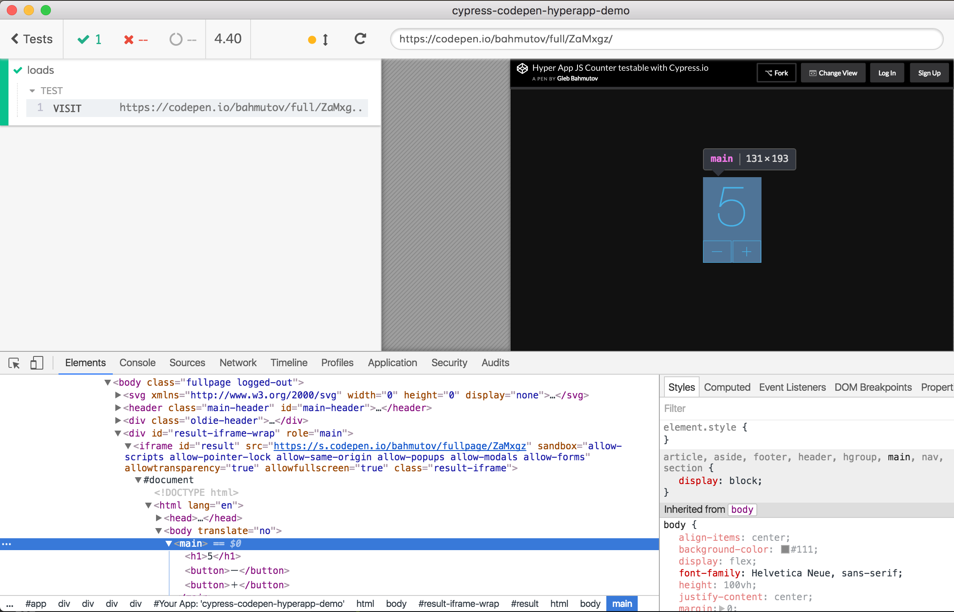Click the reload tests icon
The width and height of the screenshot is (954, 612).
pyautogui.click(x=360, y=39)
